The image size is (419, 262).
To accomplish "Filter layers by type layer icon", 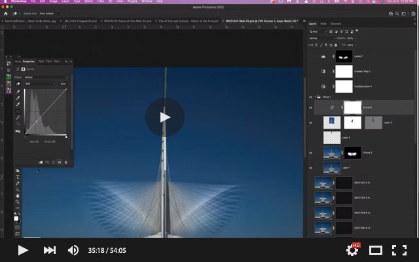I will (x=342, y=31).
